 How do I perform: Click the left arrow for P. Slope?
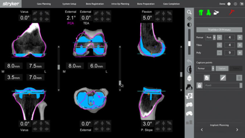[157, 129]
